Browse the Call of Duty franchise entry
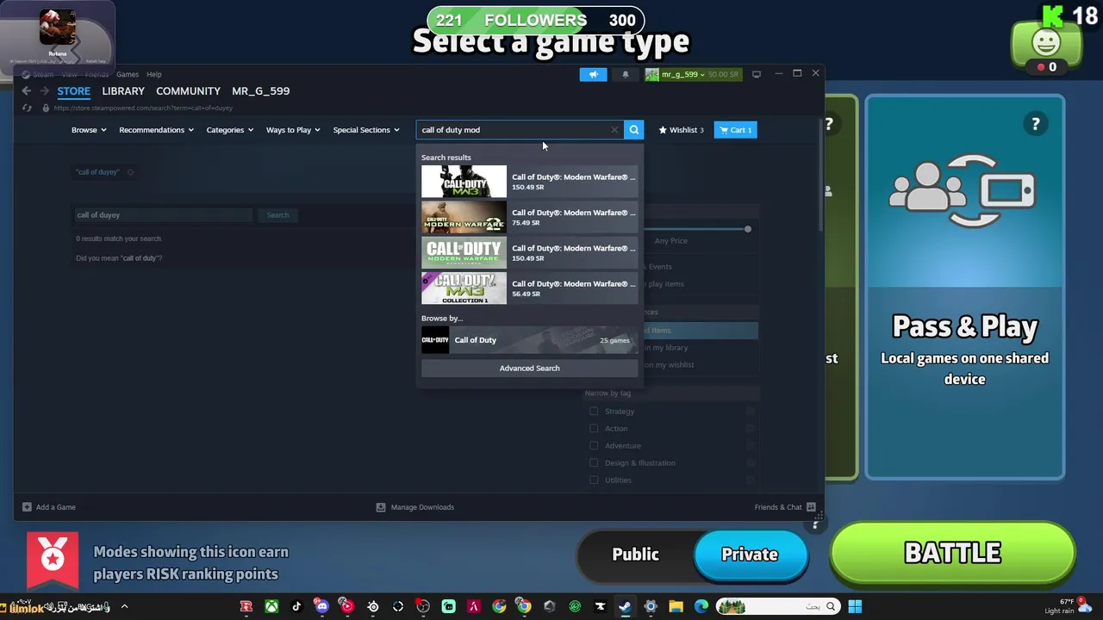 point(529,340)
